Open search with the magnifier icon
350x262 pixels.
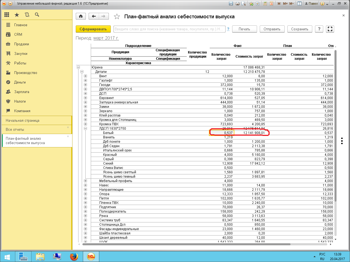pos(37,15)
